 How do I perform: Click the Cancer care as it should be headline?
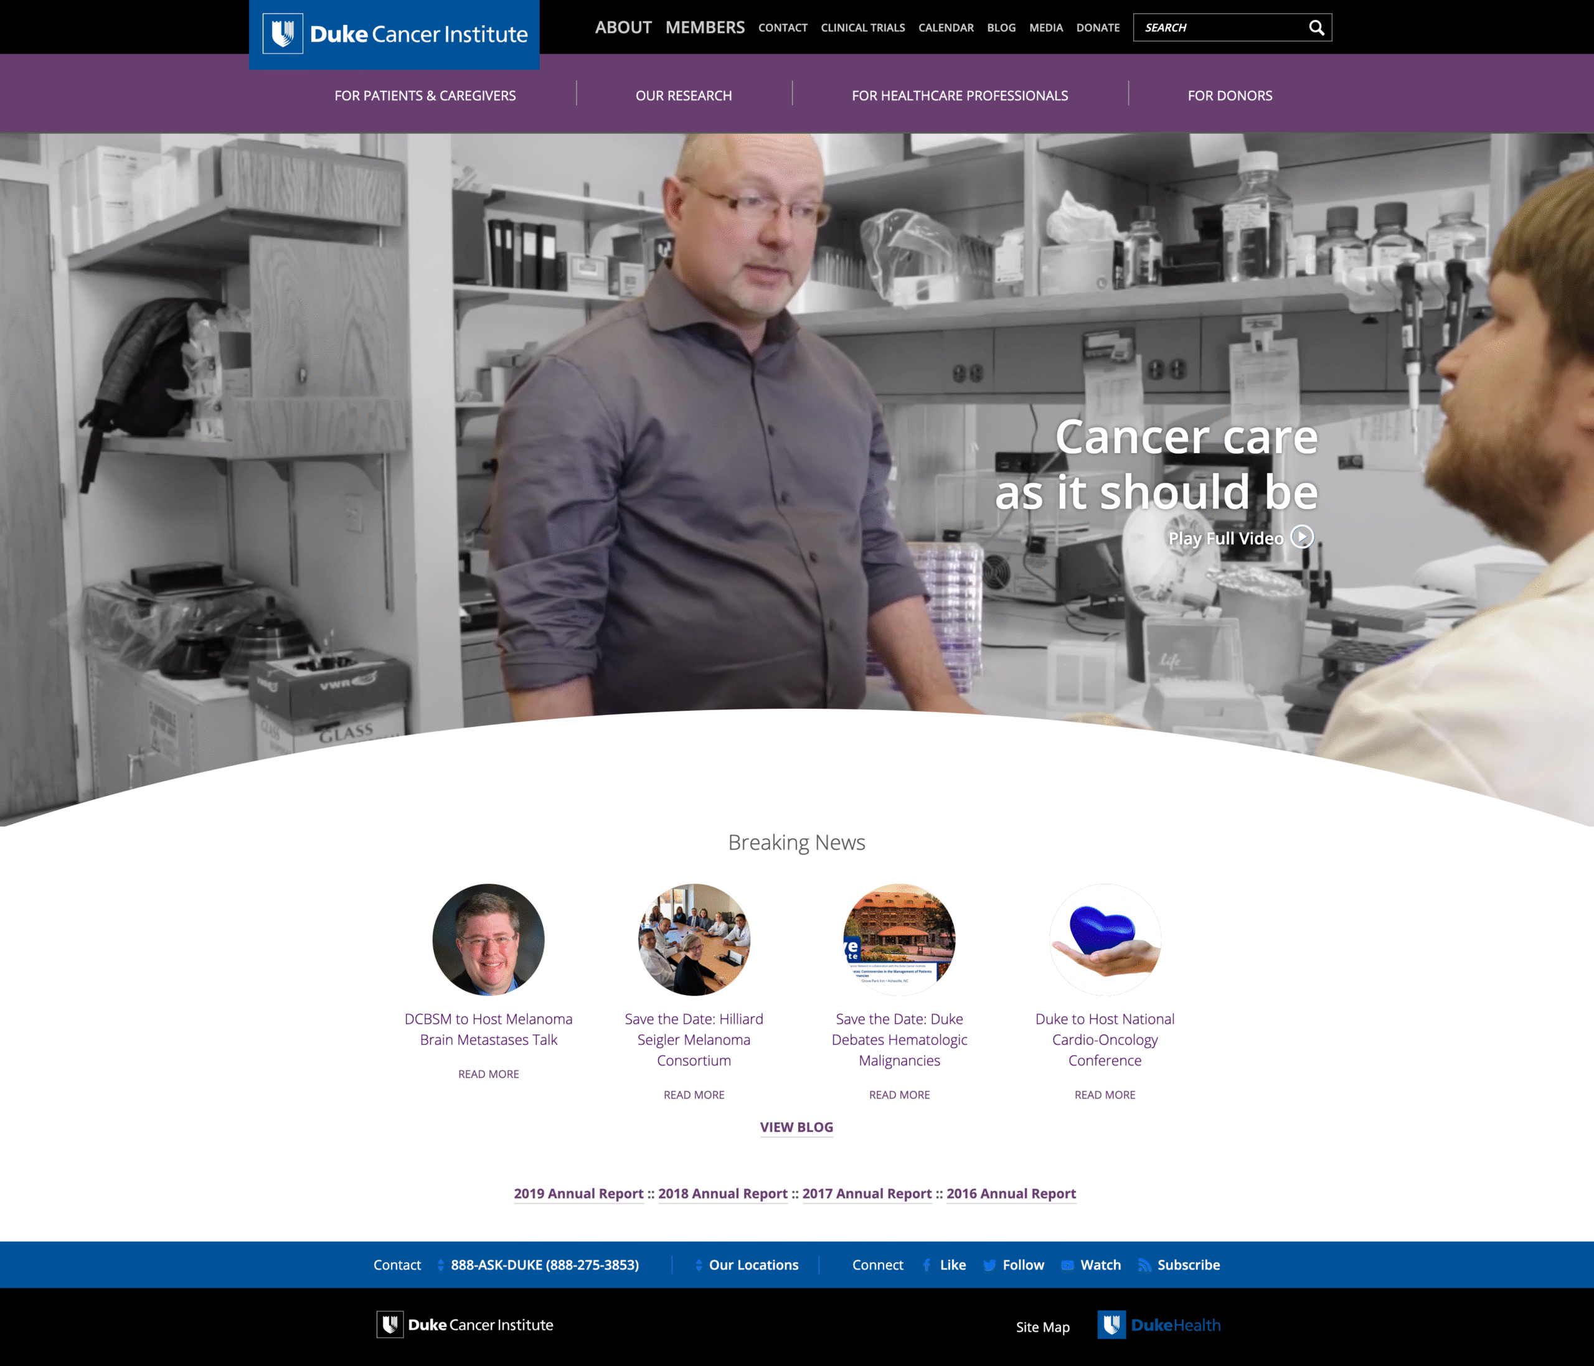pyautogui.click(x=1156, y=464)
